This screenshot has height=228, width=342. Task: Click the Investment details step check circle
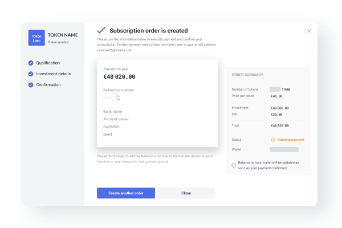[31, 74]
